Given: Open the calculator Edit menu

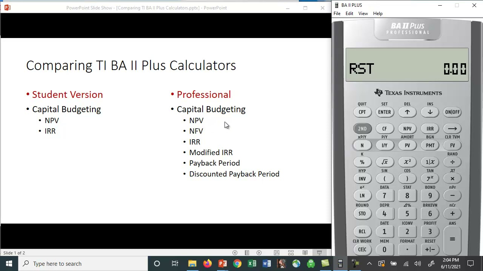Looking at the screenshot, I should [349, 14].
